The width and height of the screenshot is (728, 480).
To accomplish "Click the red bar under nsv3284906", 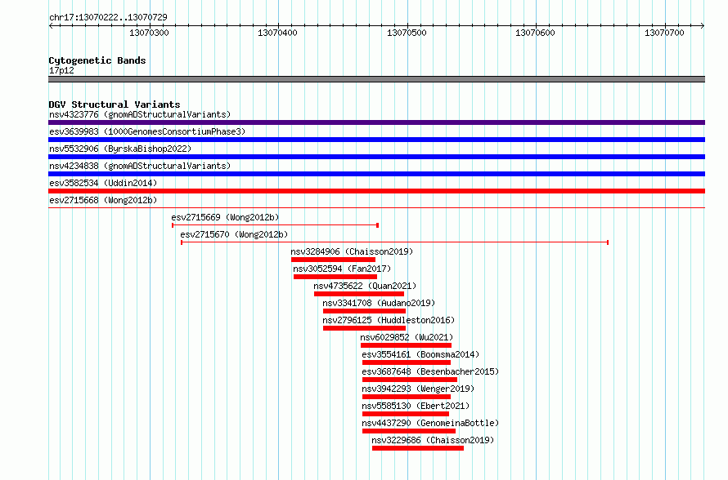I will [x=334, y=260].
